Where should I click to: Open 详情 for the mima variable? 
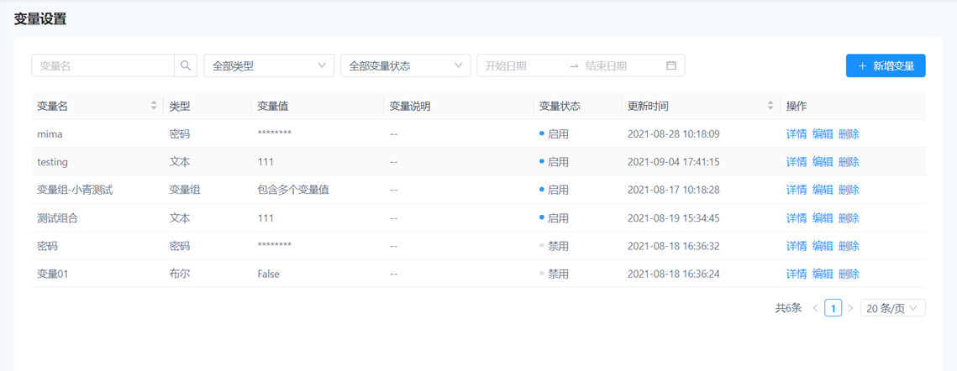pyautogui.click(x=796, y=134)
